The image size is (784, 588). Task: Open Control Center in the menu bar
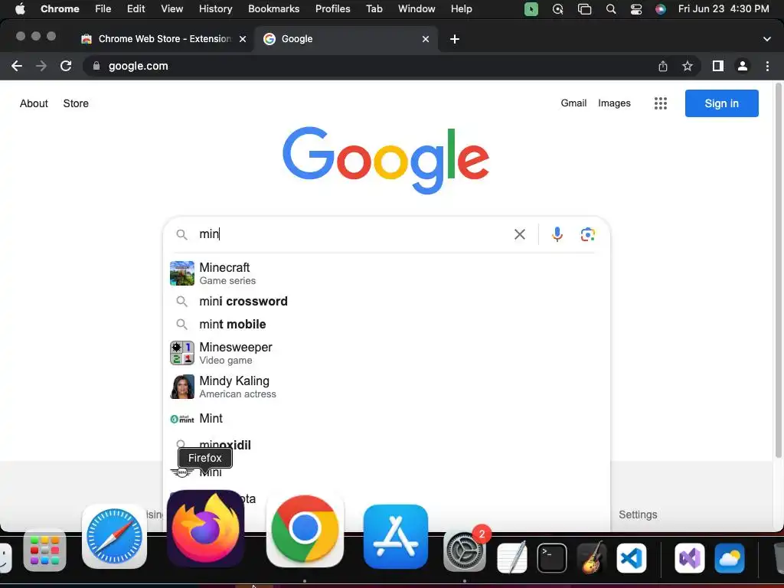[x=636, y=9]
